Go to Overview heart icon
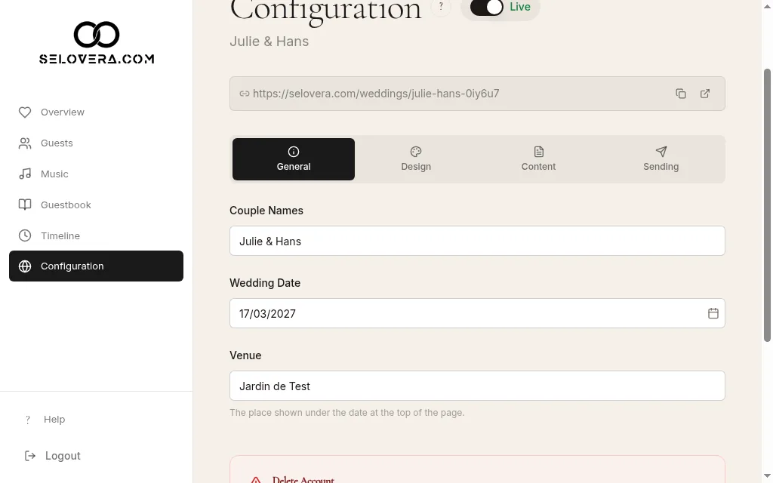This screenshot has width=773, height=483. pos(25,112)
